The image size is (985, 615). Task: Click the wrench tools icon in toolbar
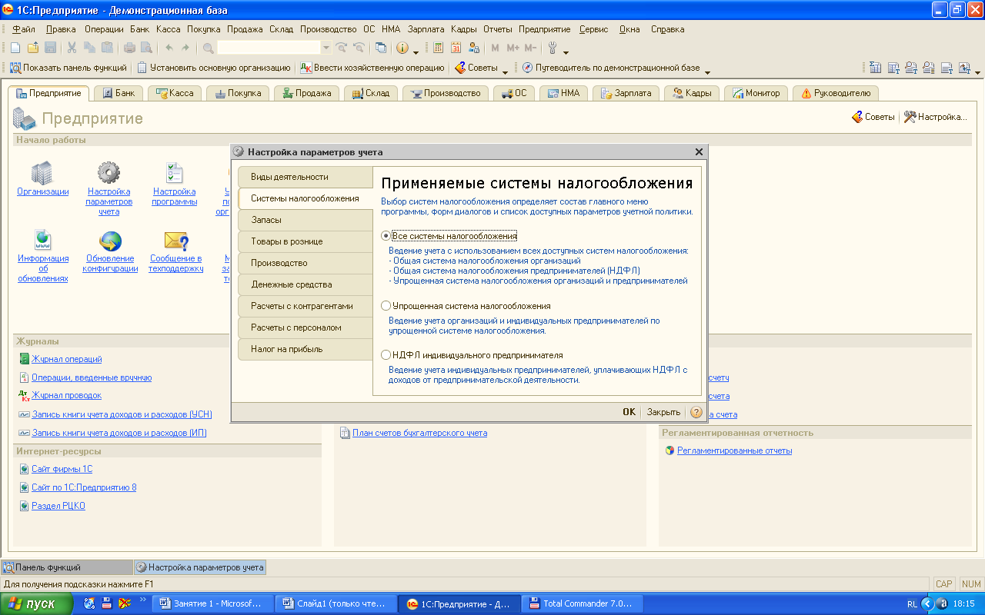click(552, 48)
